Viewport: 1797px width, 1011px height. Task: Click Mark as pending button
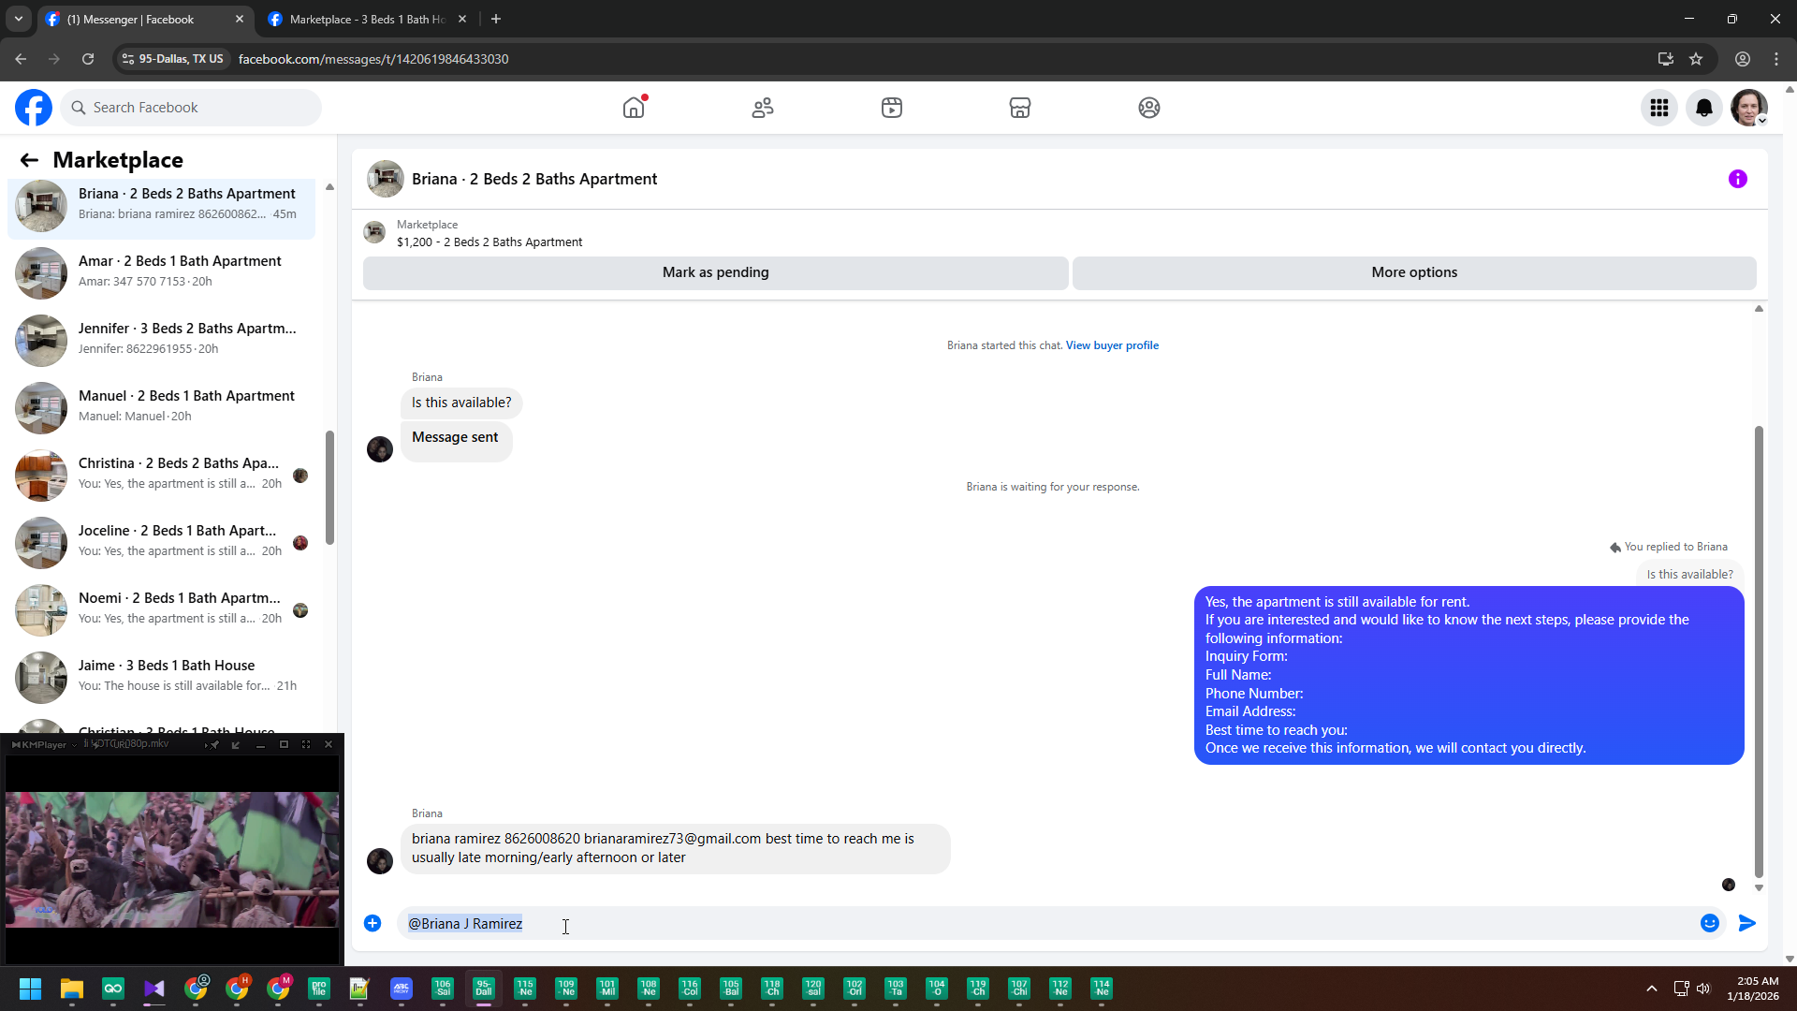715,272
